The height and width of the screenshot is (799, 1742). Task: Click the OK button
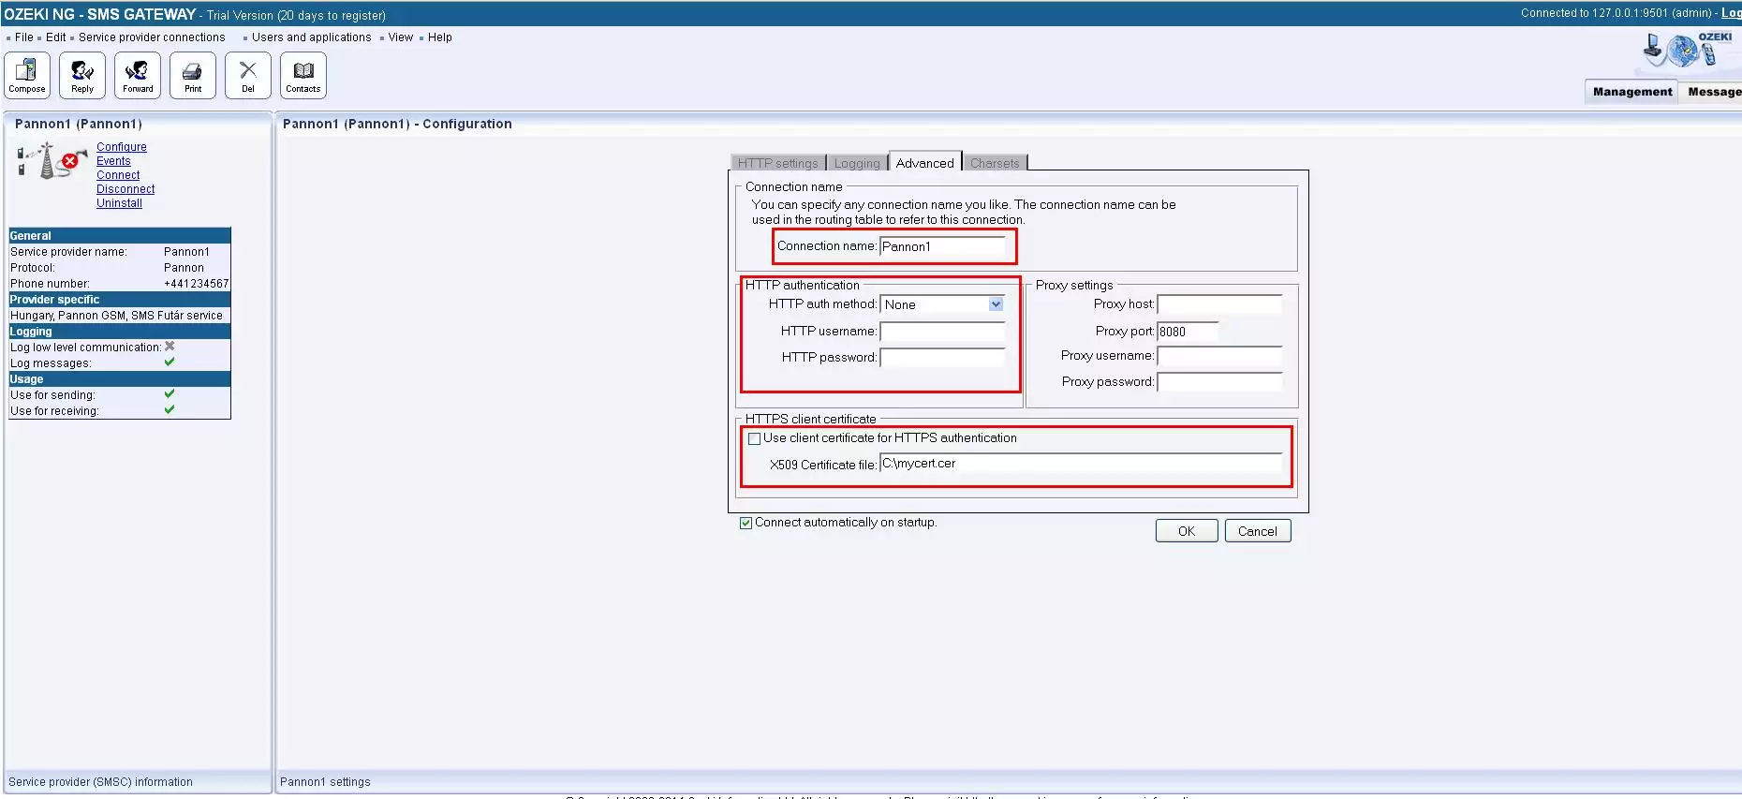(x=1187, y=531)
